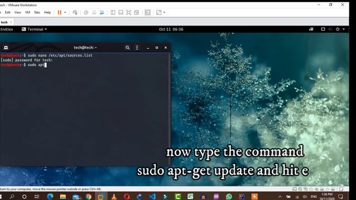The image size is (356, 200).
Task: Click the Cortana circle icon
Action: coord(24,197)
